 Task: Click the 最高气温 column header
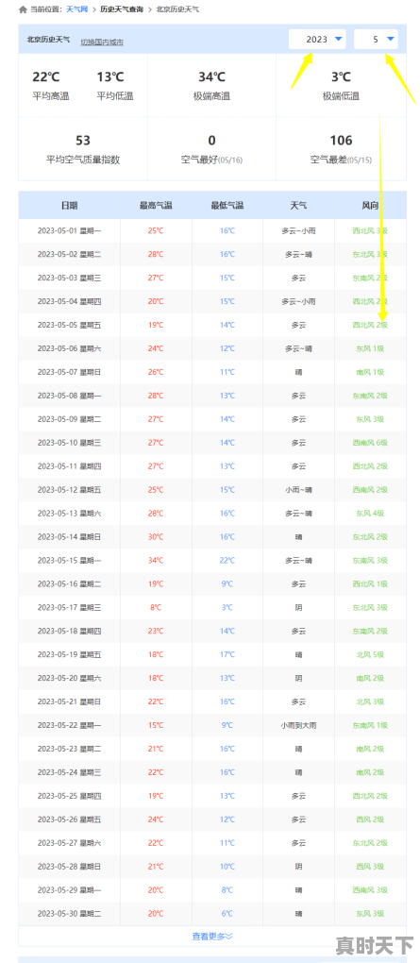[156, 205]
